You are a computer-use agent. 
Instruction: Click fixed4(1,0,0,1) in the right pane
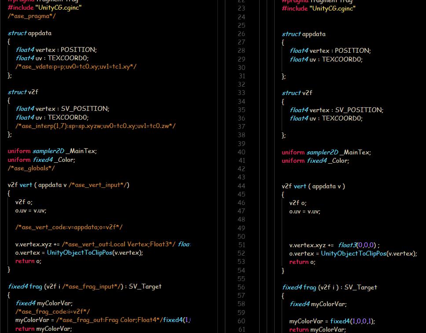[352, 321]
